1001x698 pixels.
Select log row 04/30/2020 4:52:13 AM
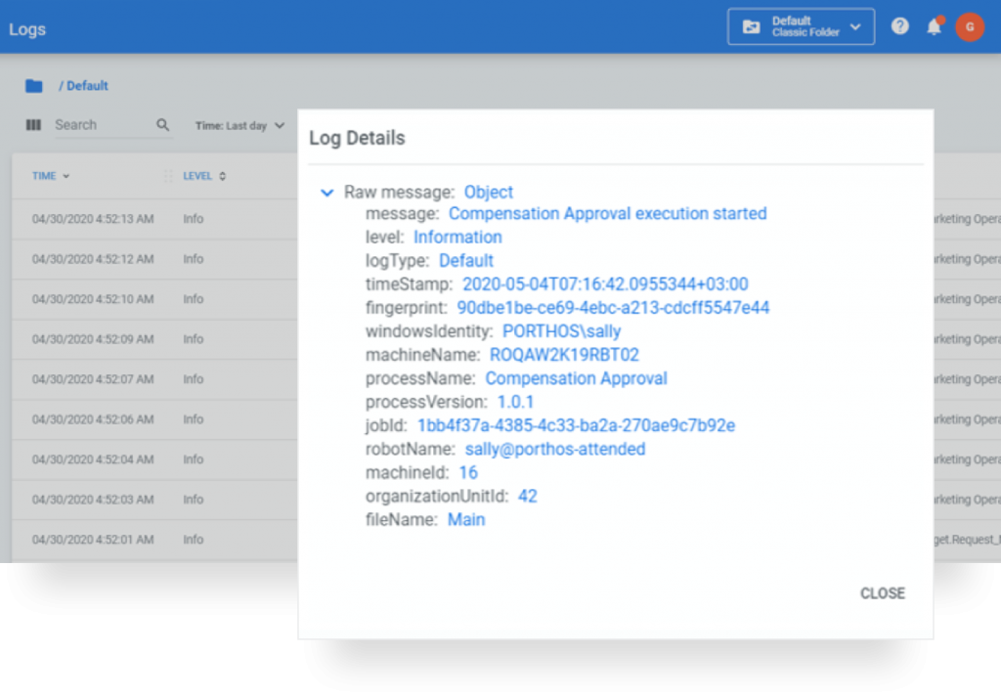[x=154, y=219]
